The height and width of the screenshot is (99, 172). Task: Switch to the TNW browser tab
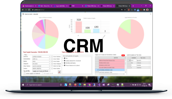point(76,6)
